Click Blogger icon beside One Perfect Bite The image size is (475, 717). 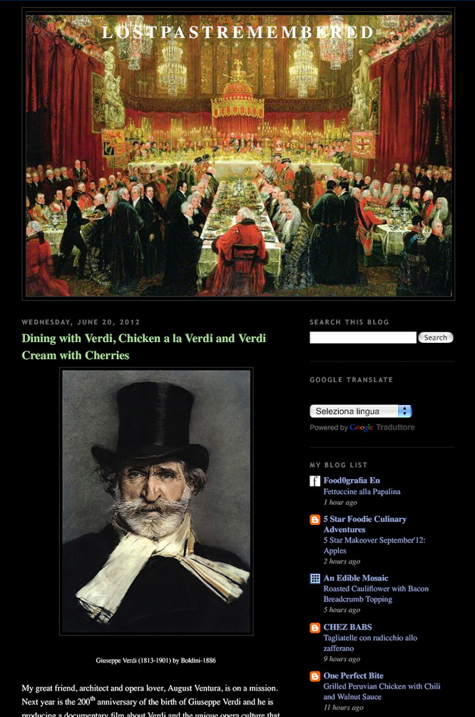[315, 676]
